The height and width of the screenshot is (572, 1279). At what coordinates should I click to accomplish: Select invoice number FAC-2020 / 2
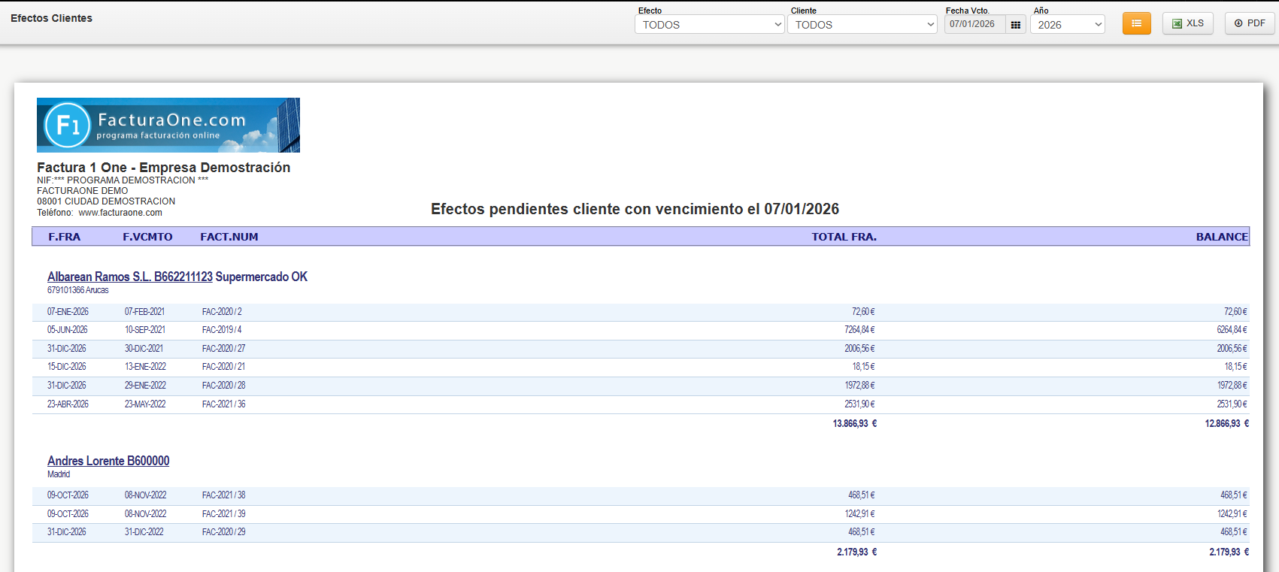point(222,312)
